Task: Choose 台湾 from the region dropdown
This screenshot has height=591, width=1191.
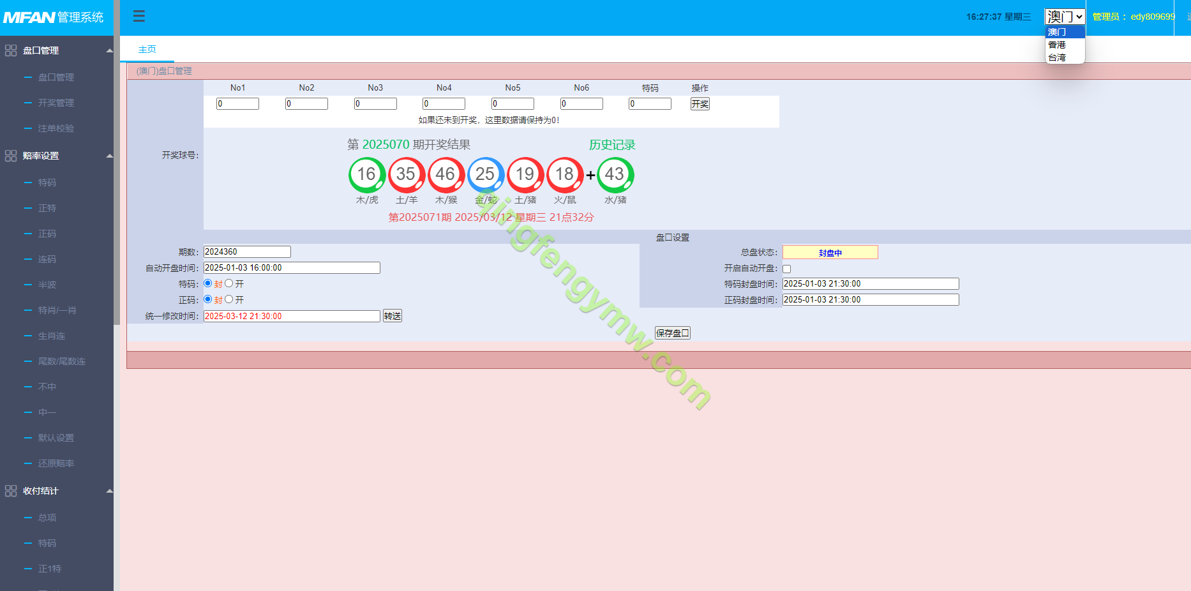Action: tap(1057, 57)
